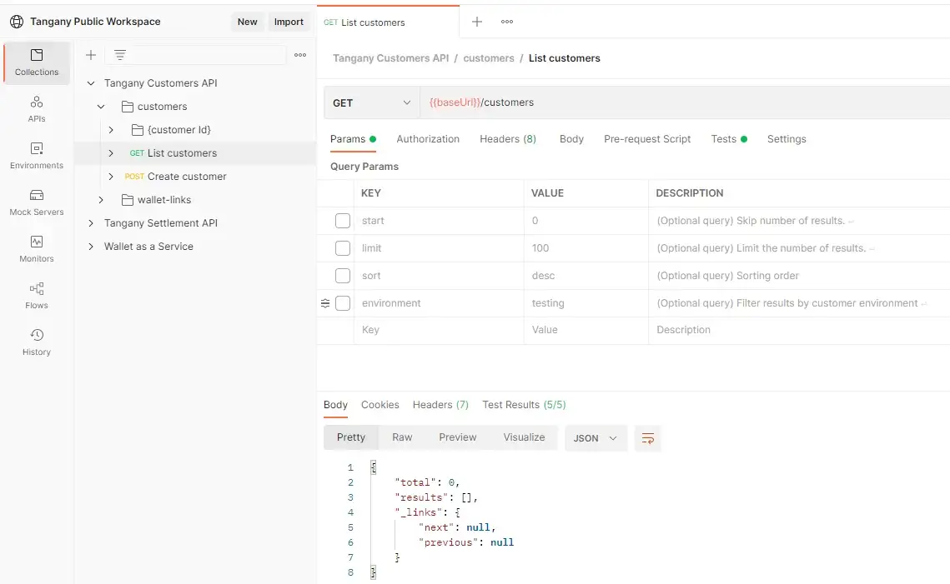Viewport: 950px width, 584px height.
Task: Switch to the response Cookies tab
Action: coord(379,405)
